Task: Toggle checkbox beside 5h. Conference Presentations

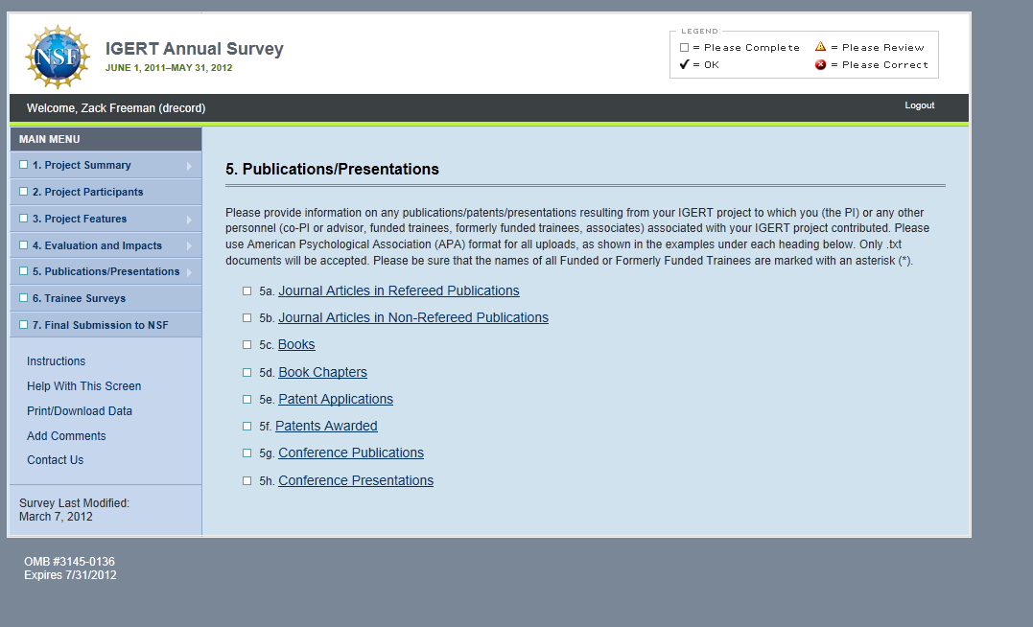Action: (247, 481)
